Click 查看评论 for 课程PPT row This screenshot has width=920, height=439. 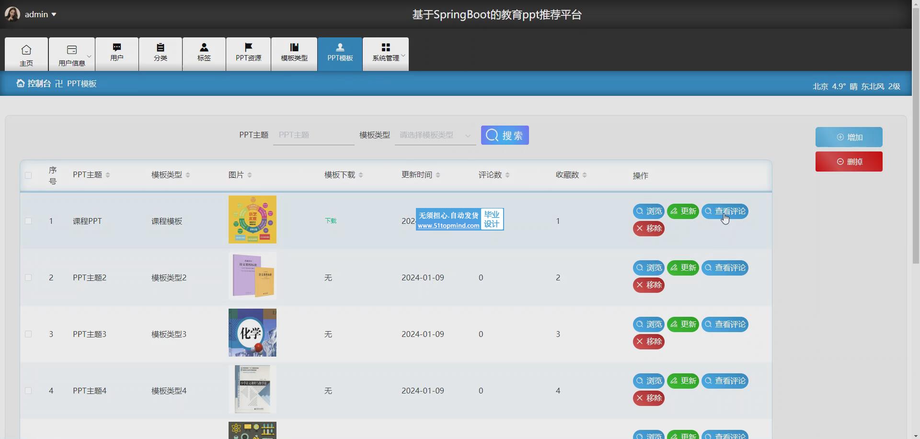click(x=725, y=211)
